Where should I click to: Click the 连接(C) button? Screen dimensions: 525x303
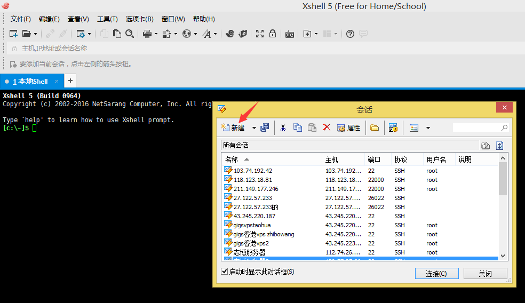tap(436, 274)
